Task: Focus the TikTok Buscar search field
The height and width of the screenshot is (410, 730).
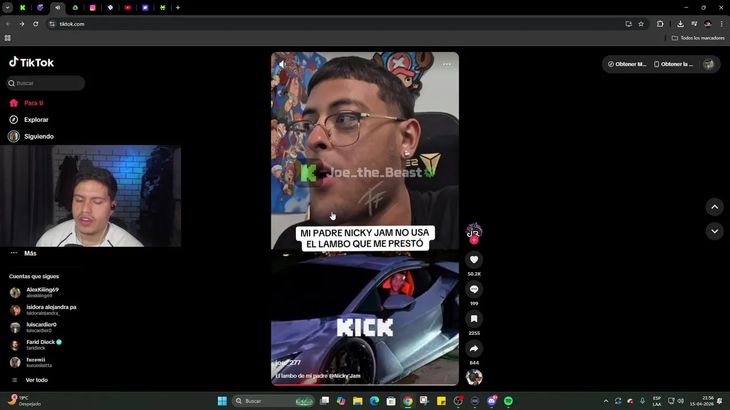Action: pos(46,83)
